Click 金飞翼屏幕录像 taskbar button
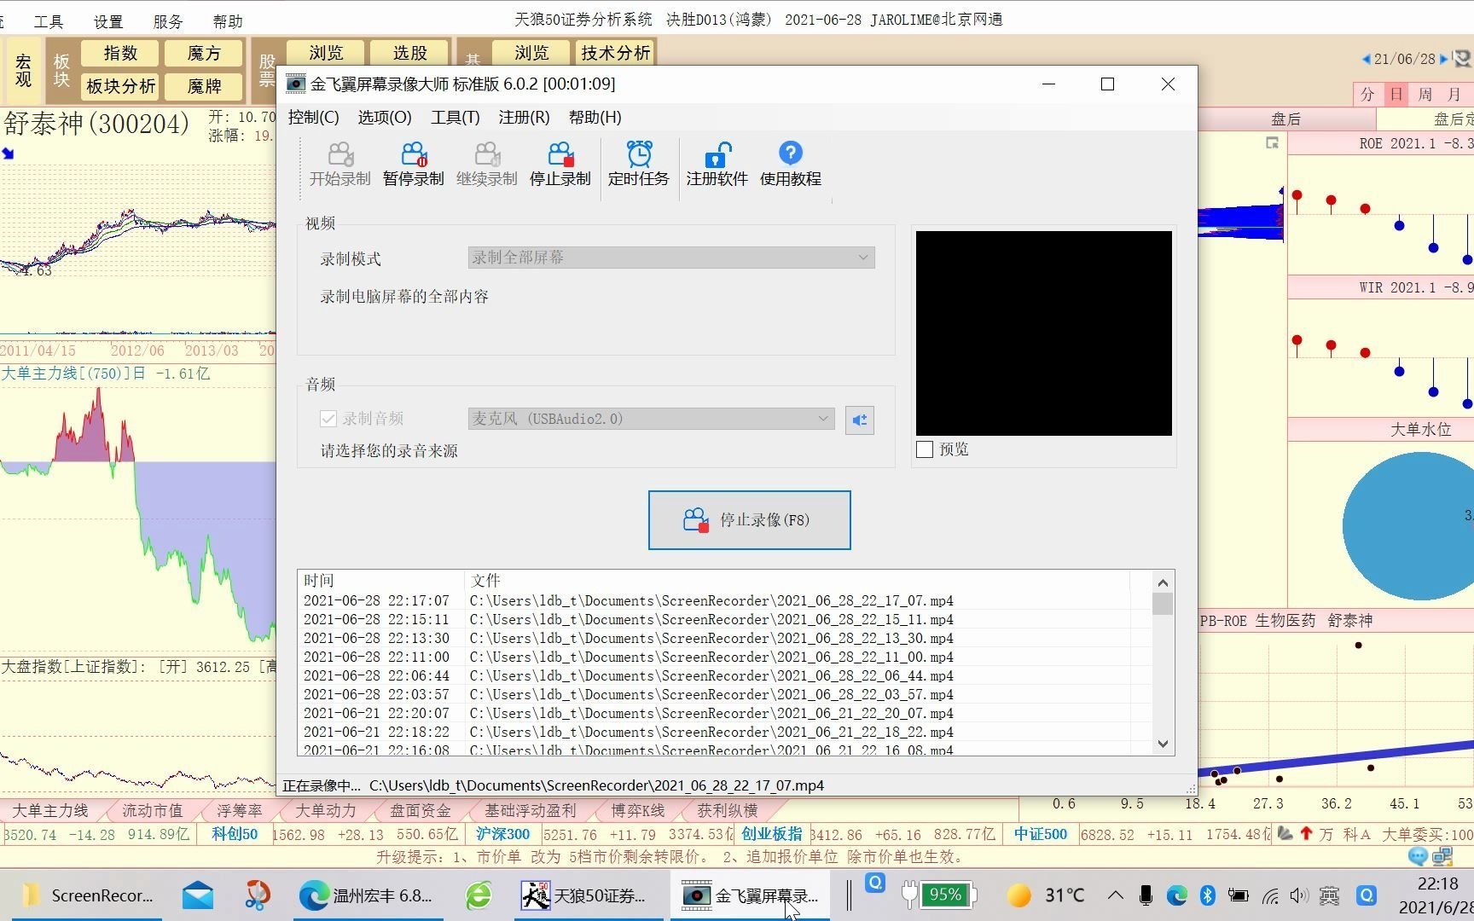 tap(750, 895)
